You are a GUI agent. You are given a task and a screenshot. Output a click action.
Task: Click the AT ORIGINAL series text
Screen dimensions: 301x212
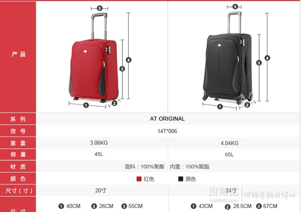(x=167, y=119)
